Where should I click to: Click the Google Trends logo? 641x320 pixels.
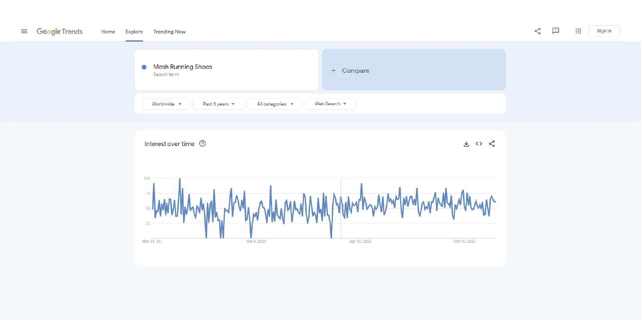(60, 32)
